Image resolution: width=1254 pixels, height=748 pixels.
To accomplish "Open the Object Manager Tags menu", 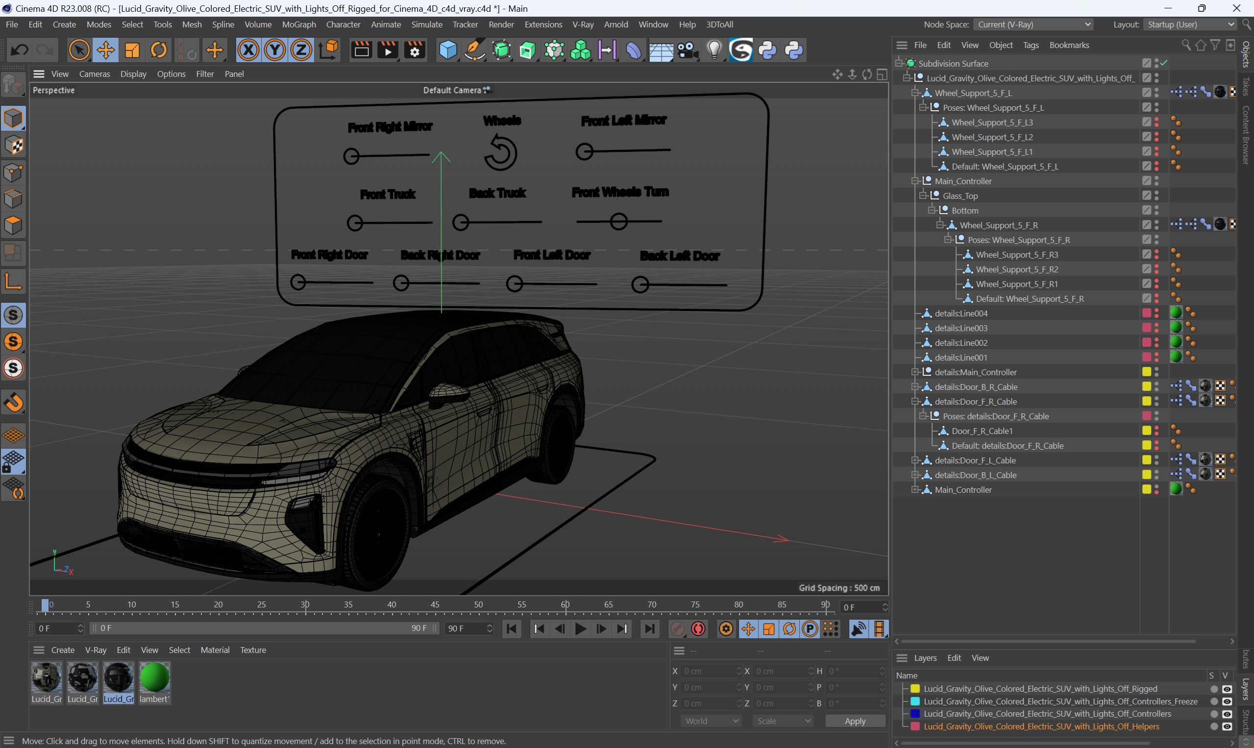I will 1031,46.
